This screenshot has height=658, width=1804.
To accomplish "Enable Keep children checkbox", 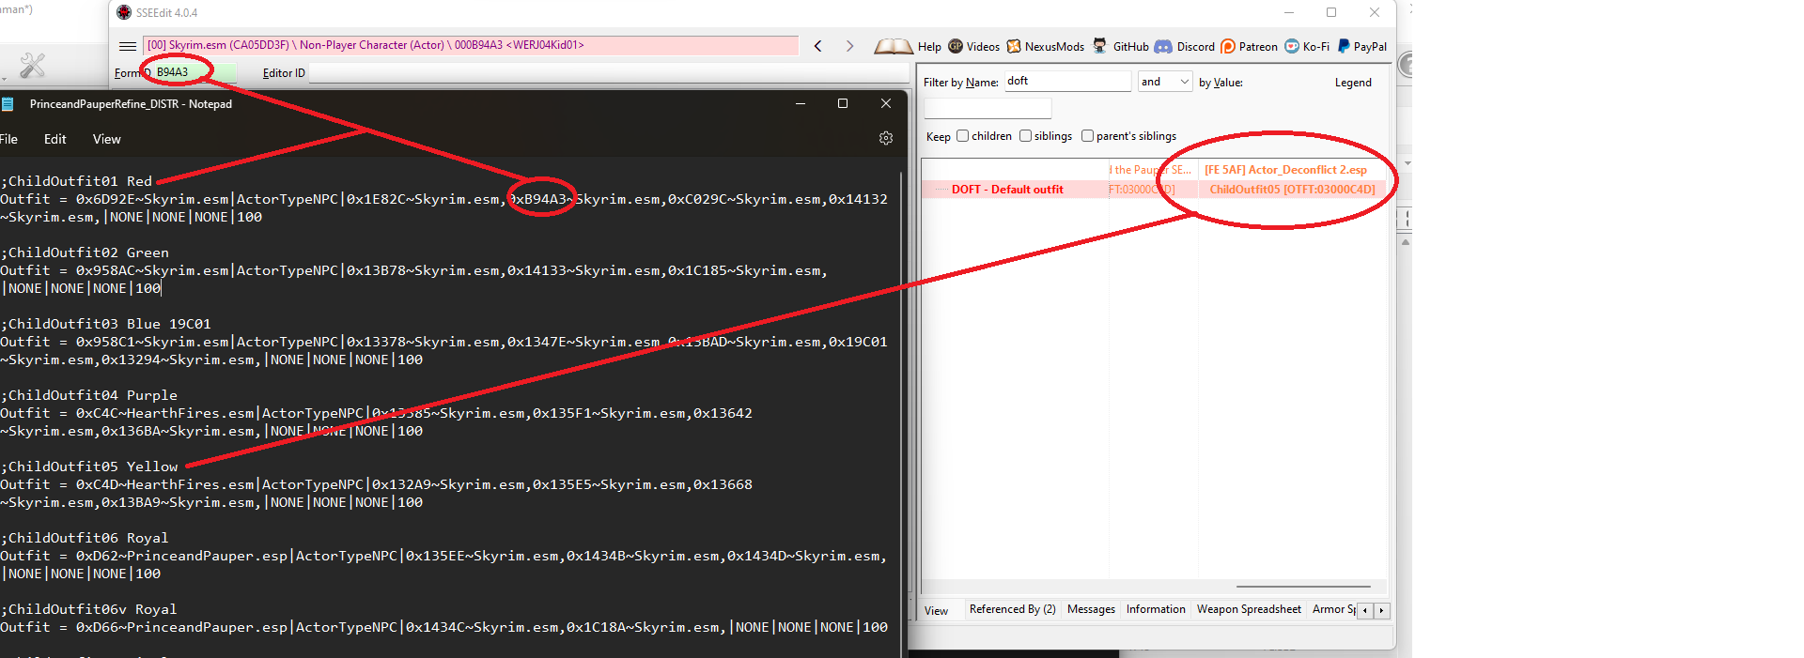I will point(962,136).
